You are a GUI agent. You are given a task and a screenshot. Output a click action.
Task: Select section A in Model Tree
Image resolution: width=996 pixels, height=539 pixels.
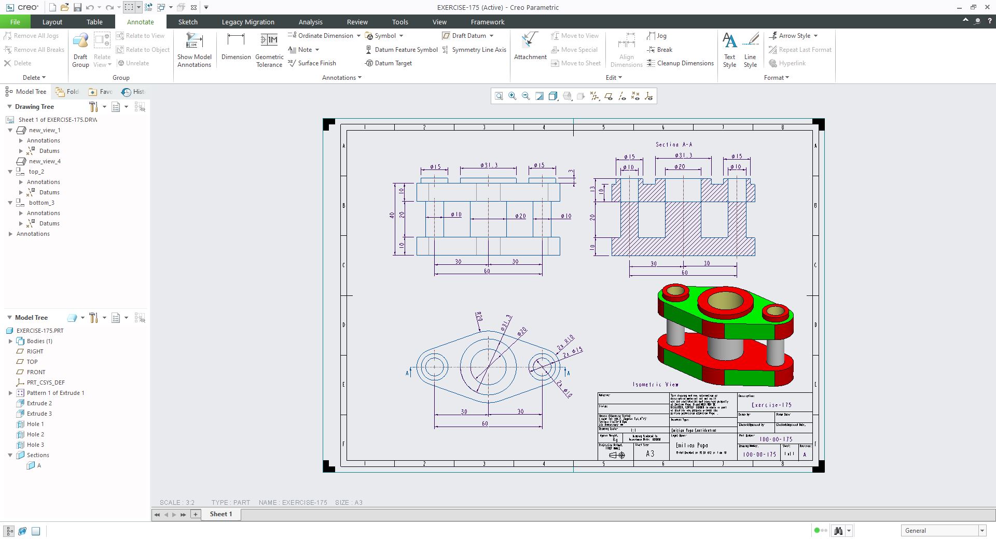[x=34, y=465]
